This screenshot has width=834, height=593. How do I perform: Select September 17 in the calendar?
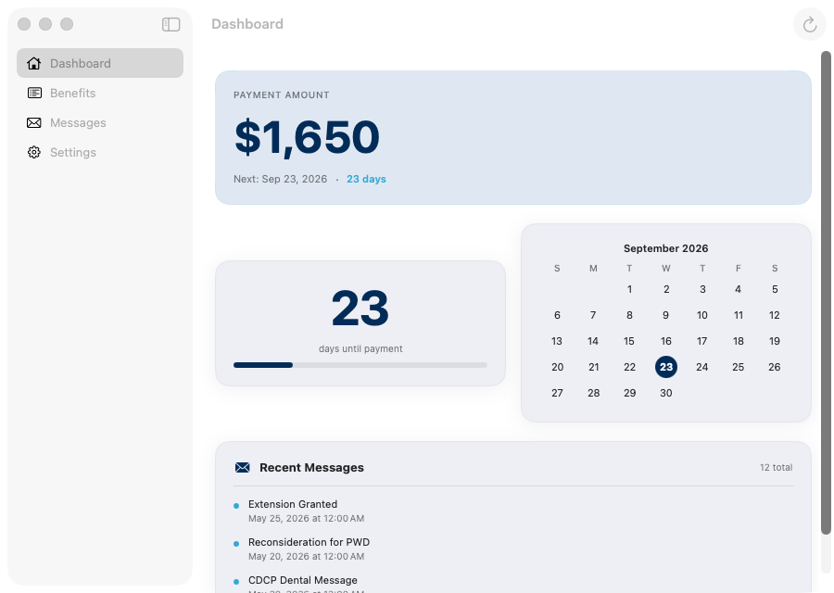pos(702,341)
